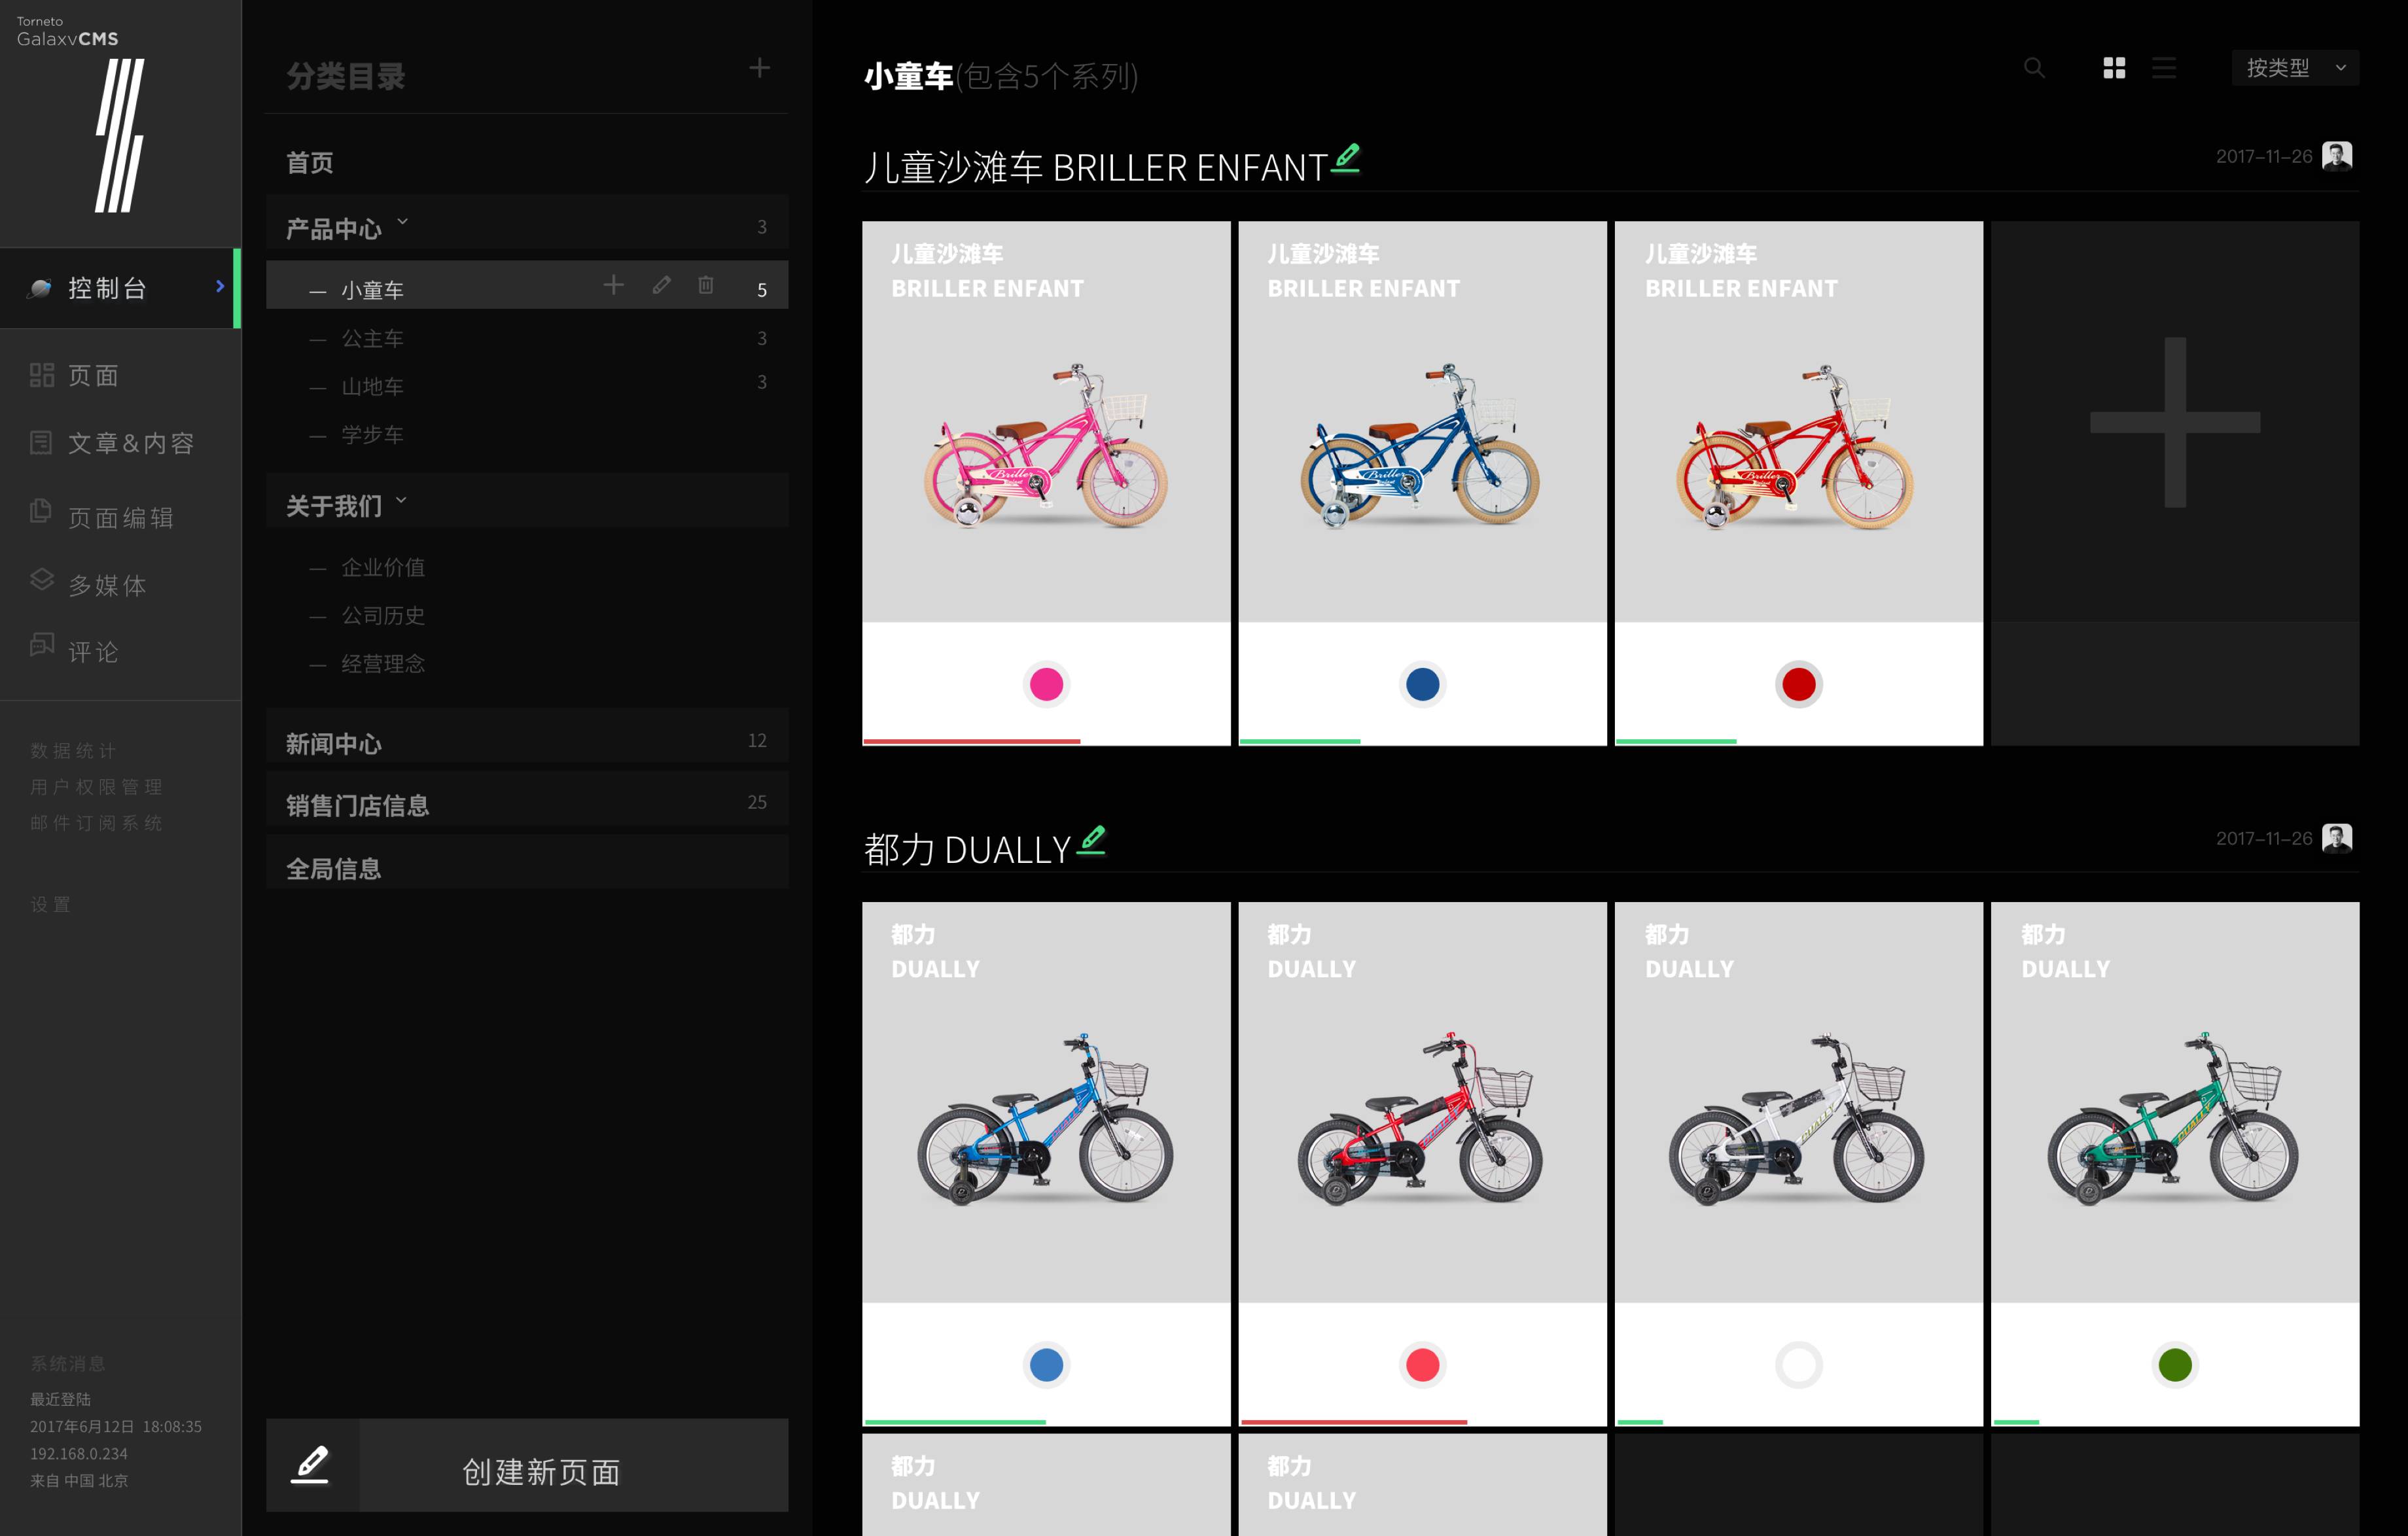Viewport: 2408px width, 1536px height.
Task: Edit the 都力 DUALLY series title
Action: pyautogui.click(x=1092, y=840)
